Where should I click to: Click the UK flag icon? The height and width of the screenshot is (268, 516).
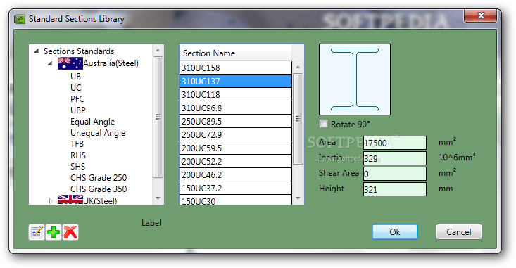click(70, 200)
